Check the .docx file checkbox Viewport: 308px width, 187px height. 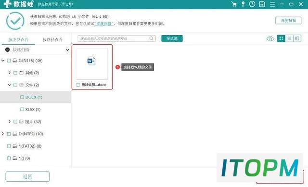[x=78, y=85]
